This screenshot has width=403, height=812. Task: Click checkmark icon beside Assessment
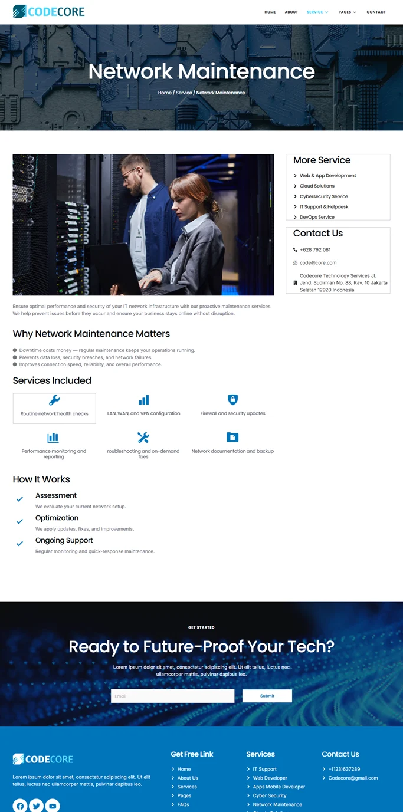19,499
